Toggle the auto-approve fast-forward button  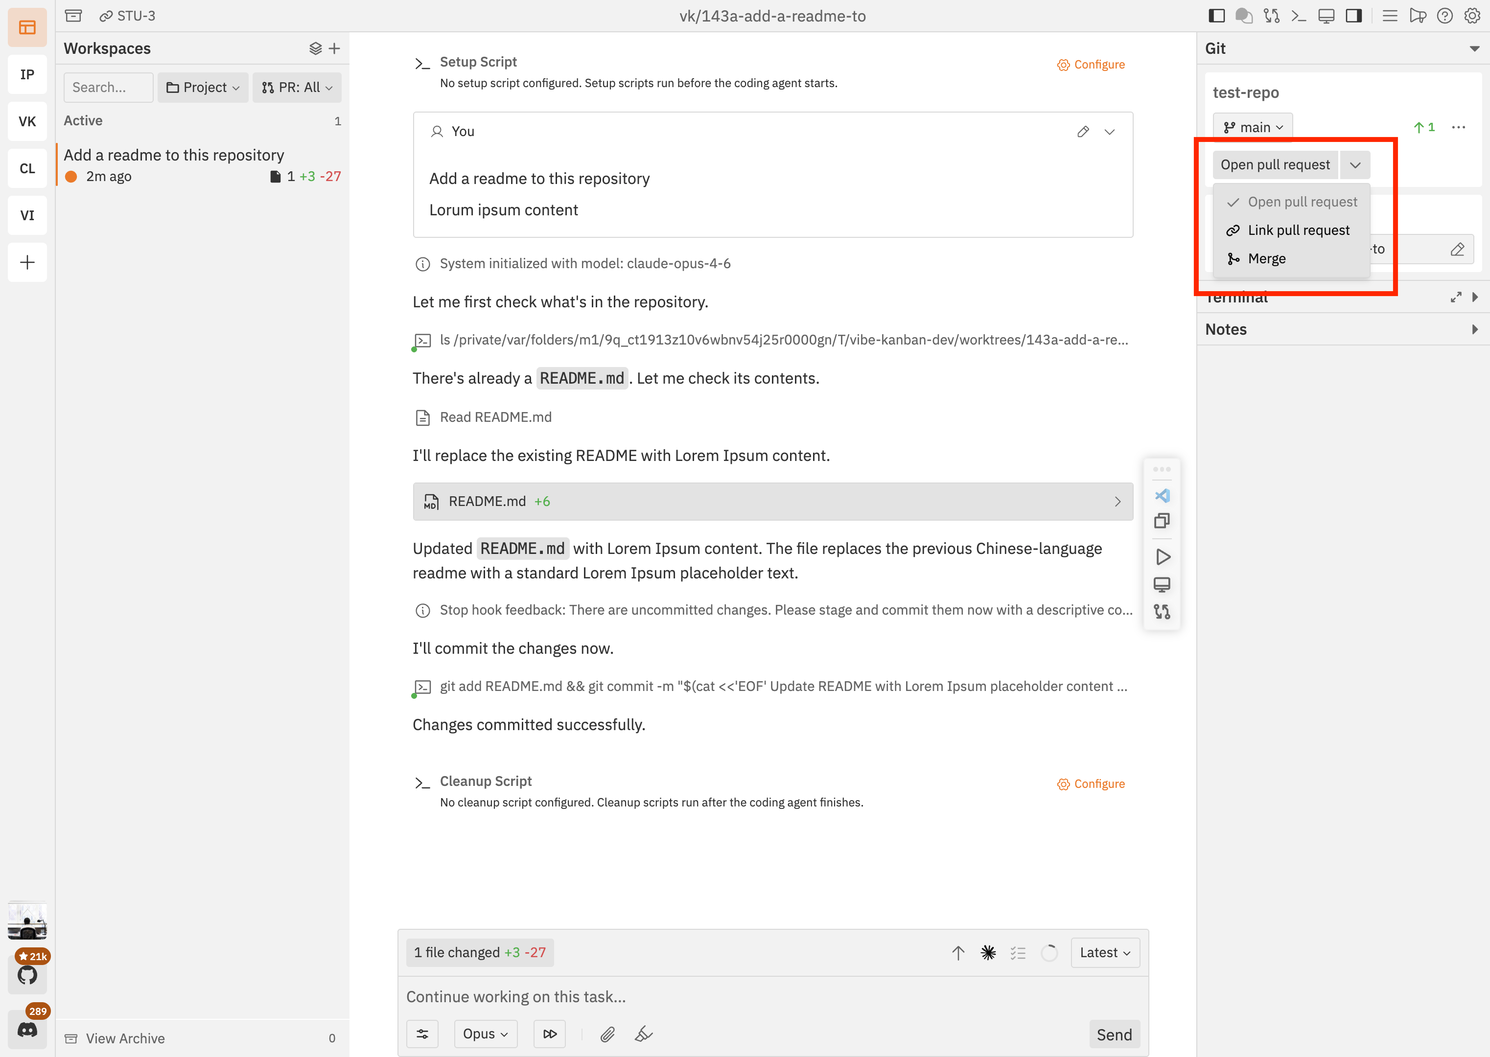point(549,1034)
